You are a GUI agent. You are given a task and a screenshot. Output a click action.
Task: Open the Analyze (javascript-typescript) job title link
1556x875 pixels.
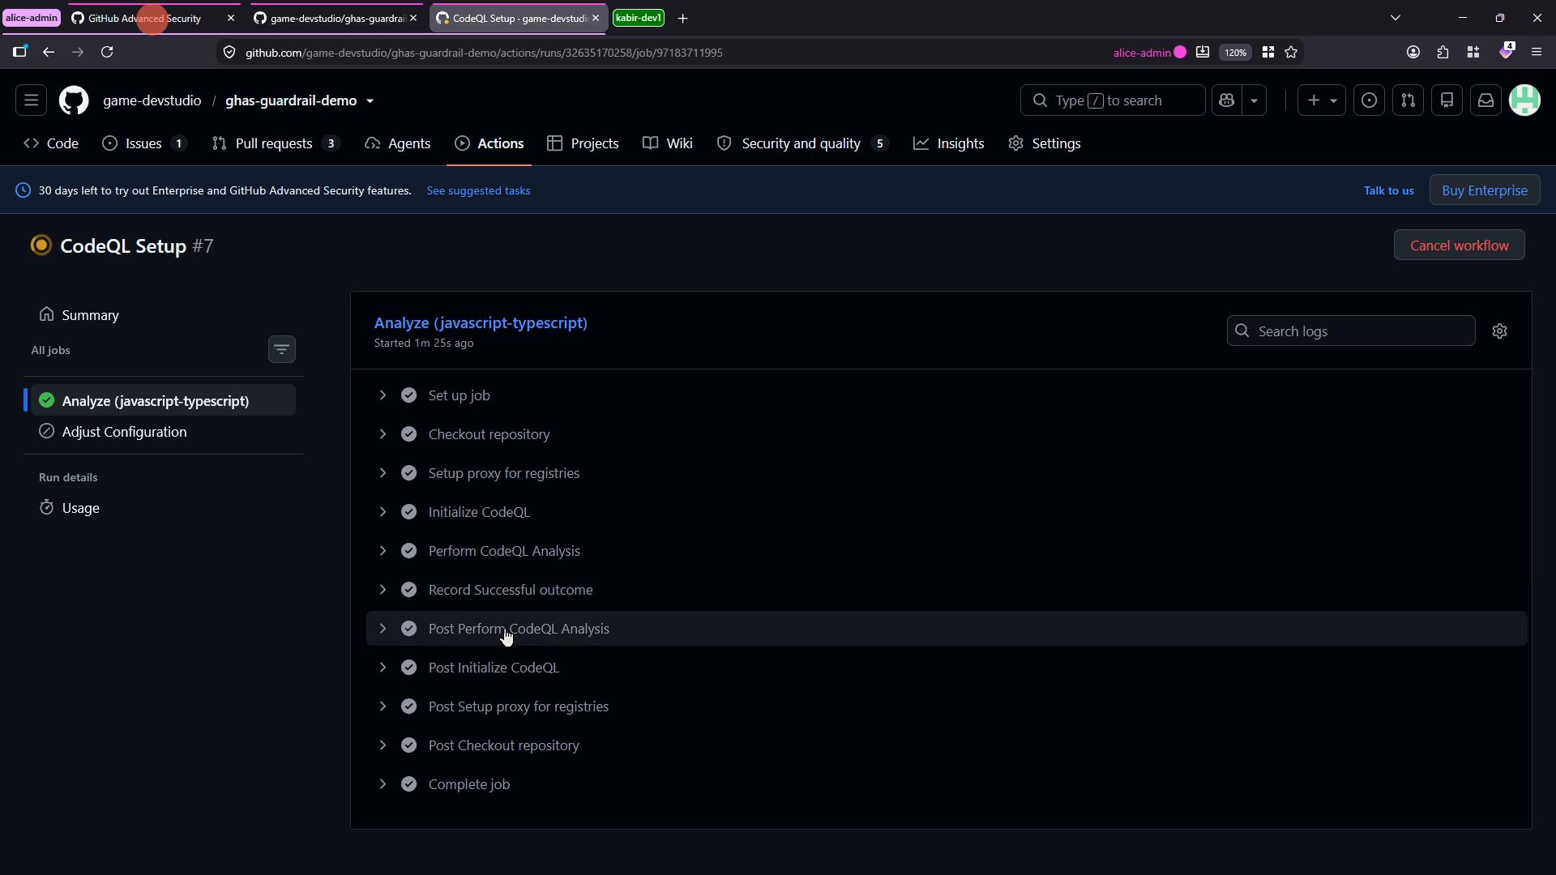tap(481, 323)
